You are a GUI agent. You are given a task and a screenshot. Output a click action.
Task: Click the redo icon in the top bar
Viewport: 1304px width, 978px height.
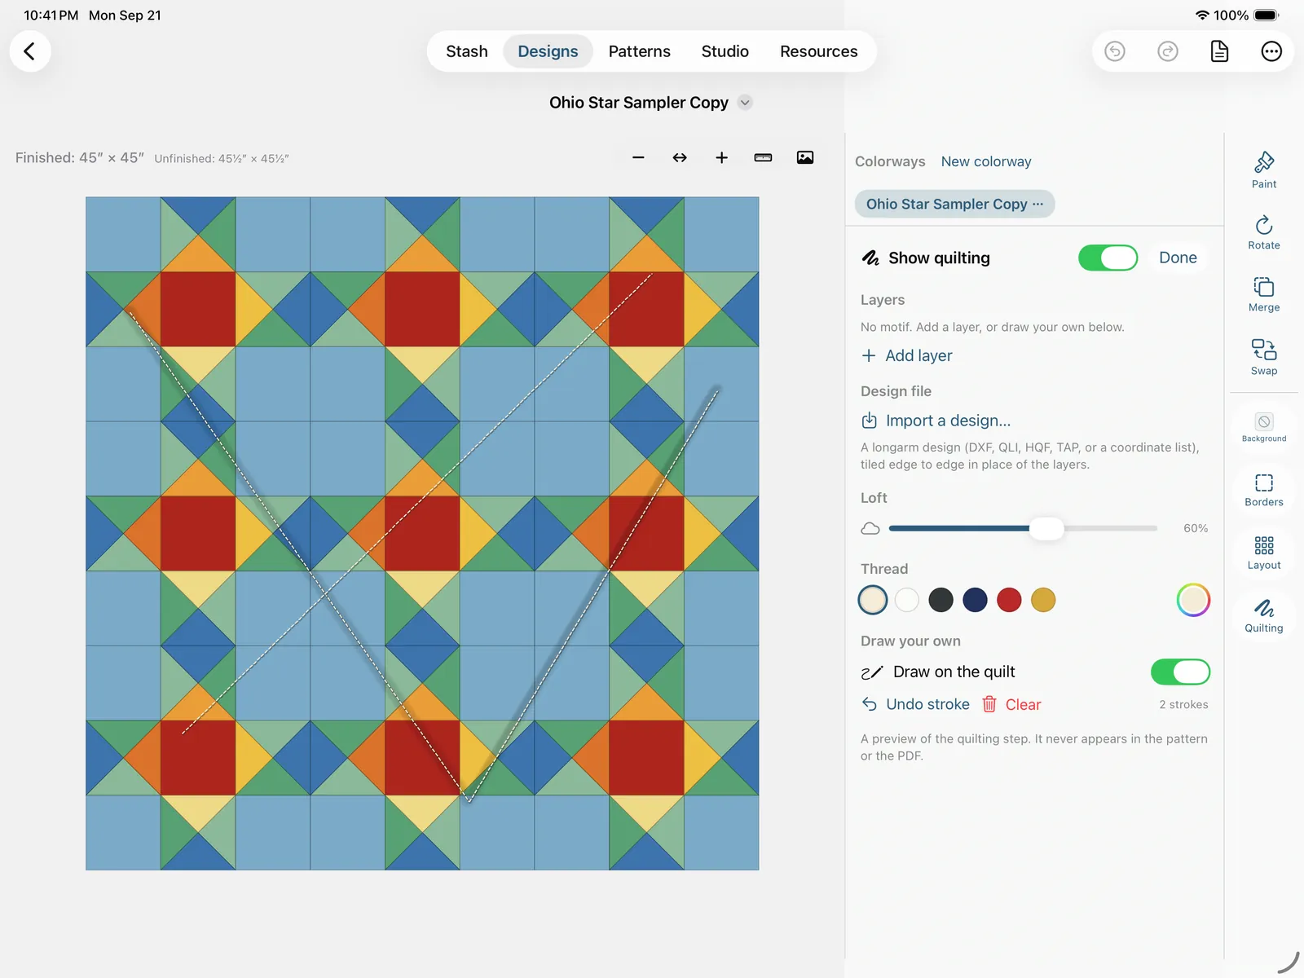coord(1167,51)
